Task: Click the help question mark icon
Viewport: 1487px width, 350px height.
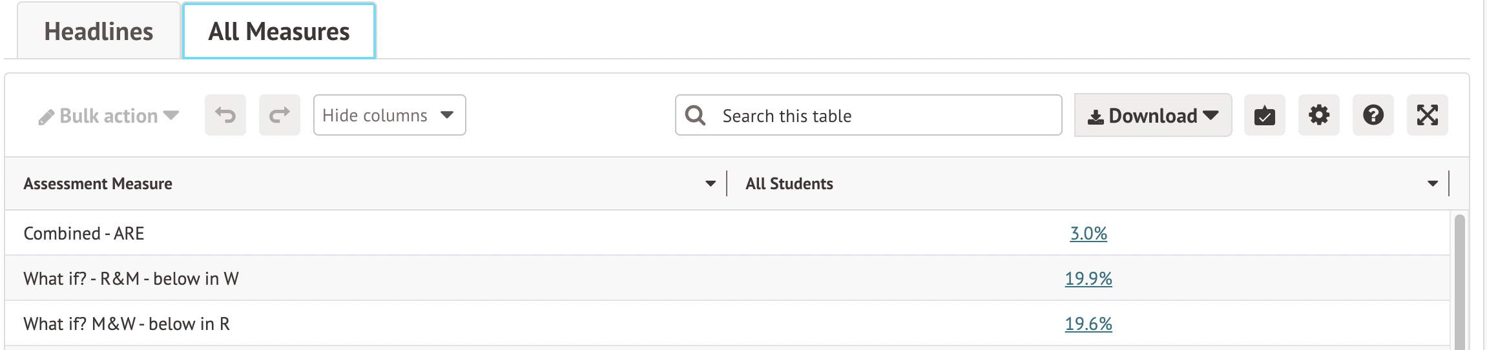Action: [x=1373, y=115]
